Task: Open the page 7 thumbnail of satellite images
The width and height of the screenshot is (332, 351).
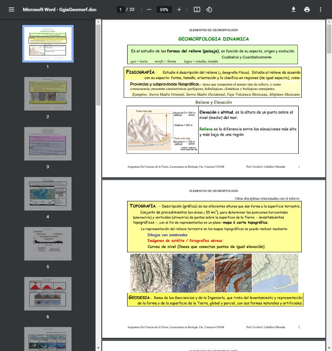Action: (x=48, y=339)
